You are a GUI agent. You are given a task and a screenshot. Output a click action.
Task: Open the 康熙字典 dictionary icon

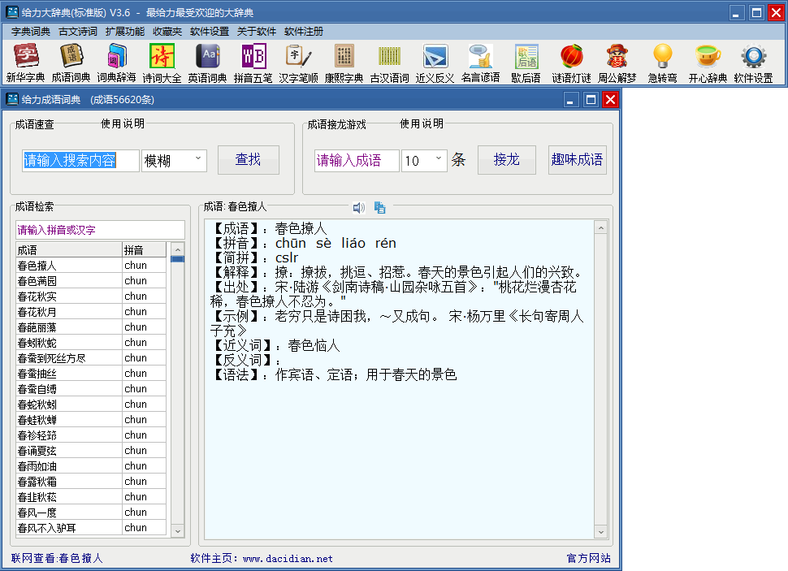pyautogui.click(x=344, y=63)
